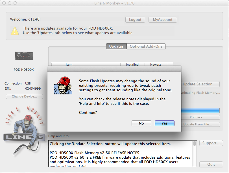The width and height of the screenshot is (229, 173).
Task: Switch to the Updates tab
Action: click(x=116, y=46)
